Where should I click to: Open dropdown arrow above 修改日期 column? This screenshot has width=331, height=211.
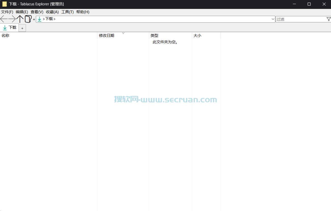123,33
